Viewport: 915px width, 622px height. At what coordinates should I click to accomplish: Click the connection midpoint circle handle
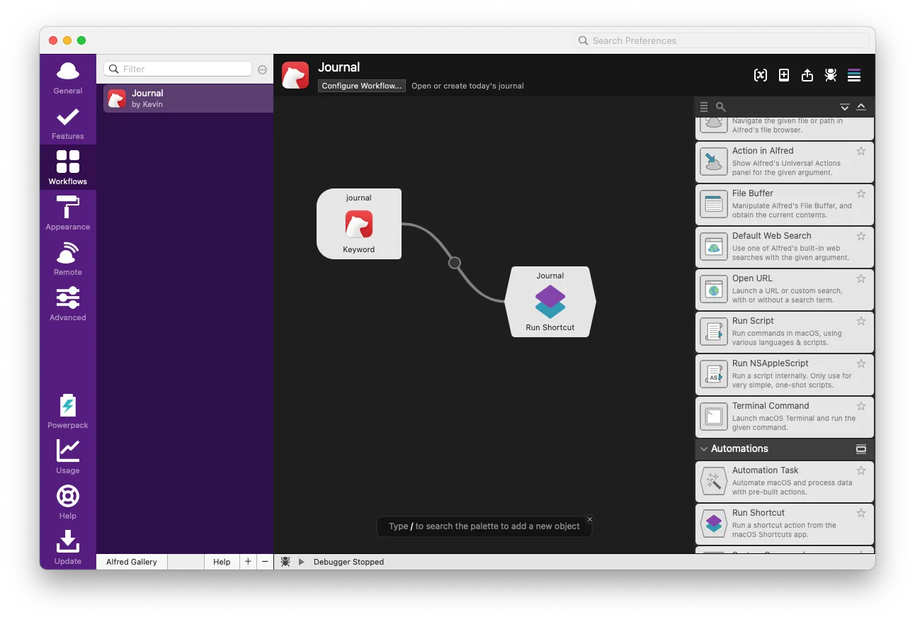[x=455, y=263]
